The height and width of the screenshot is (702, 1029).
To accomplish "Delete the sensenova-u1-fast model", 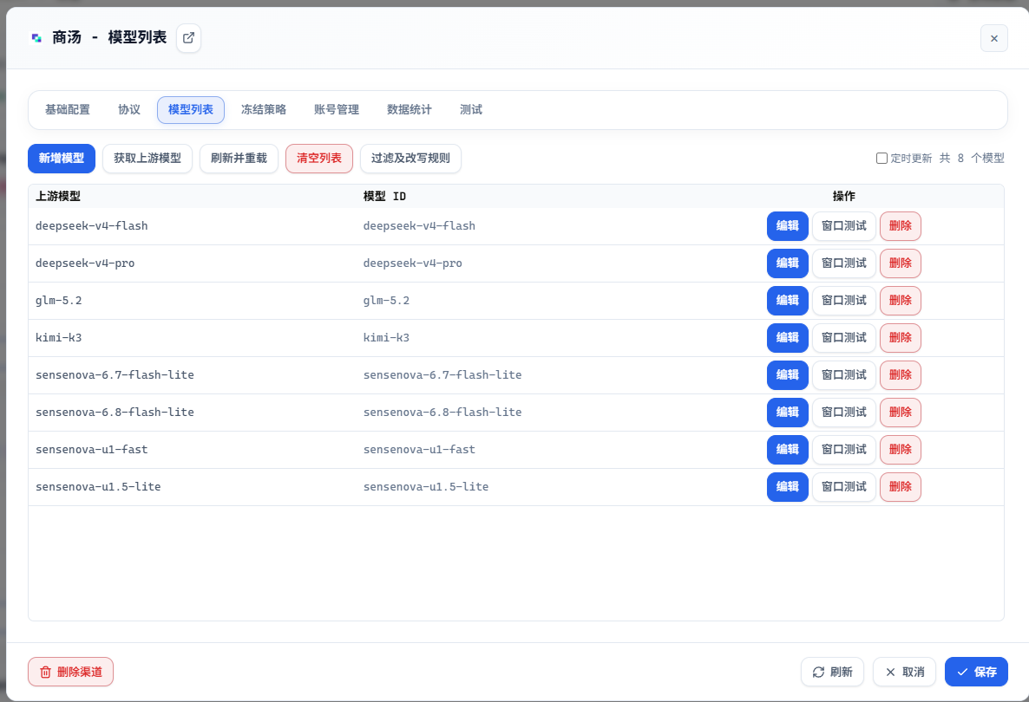I will pyautogui.click(x=900, y=451).
